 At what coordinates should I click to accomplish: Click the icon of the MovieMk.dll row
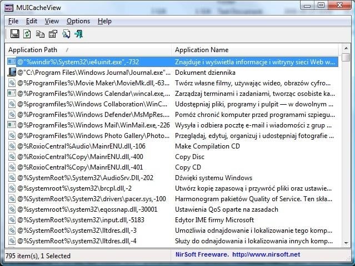coord(12,83)
